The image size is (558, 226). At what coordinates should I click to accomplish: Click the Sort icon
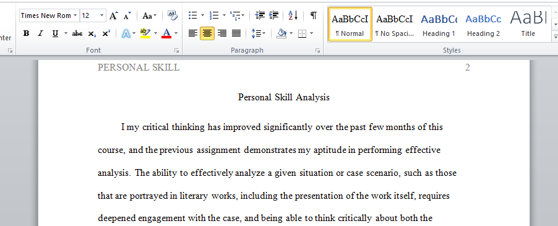[x=293, y=15]
